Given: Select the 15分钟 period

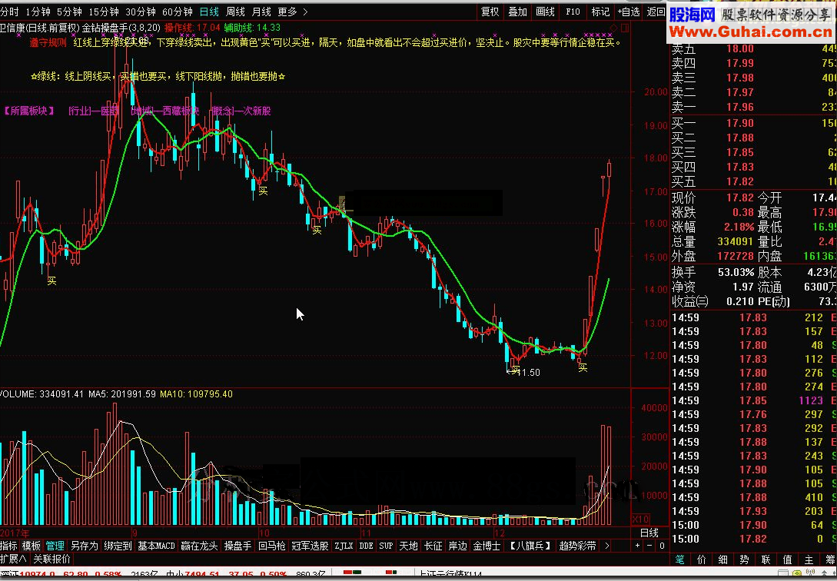Looking at the screenshot, I should coord(104,12).
